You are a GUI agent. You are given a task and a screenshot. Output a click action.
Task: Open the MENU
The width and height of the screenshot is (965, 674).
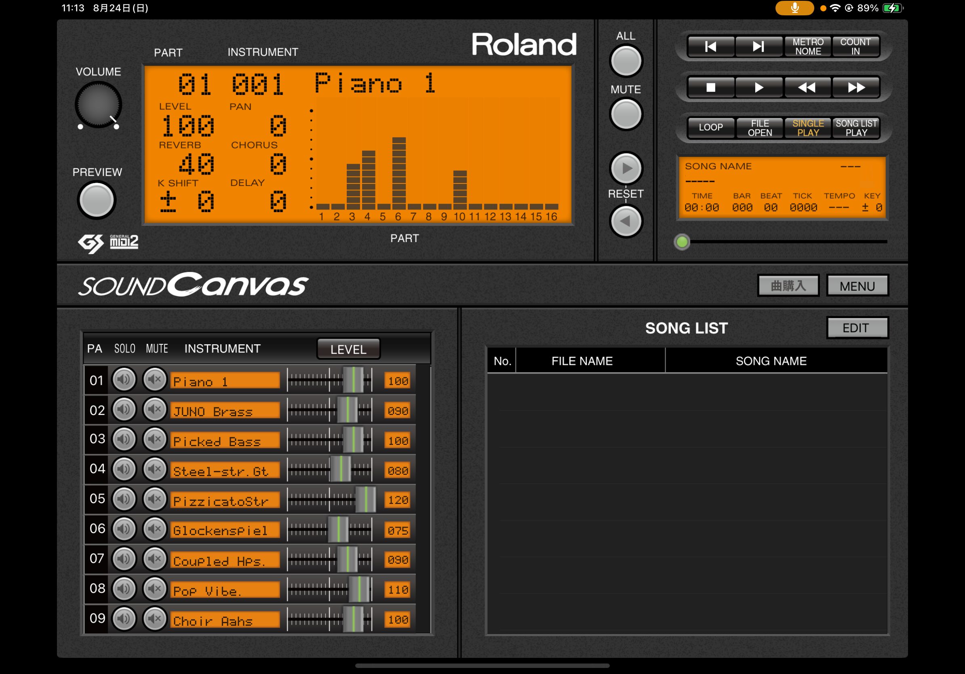coord(857,286)
